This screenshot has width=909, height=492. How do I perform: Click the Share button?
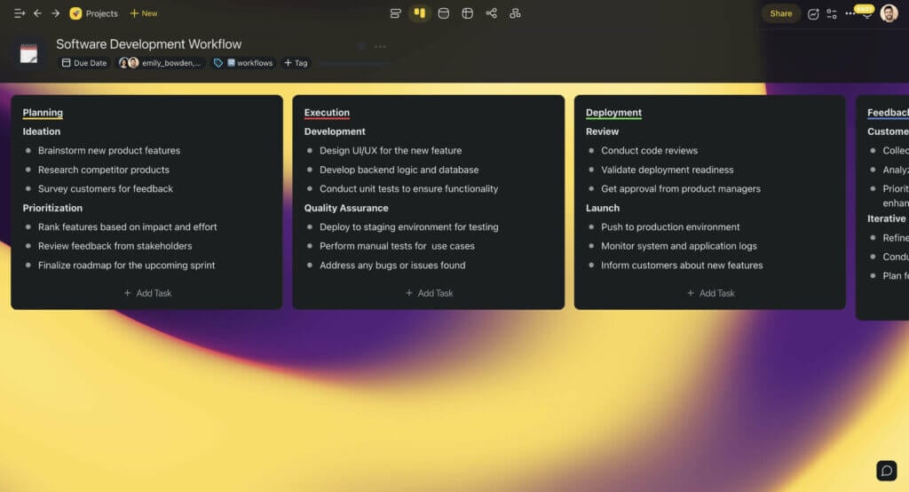pyautogui.click(x=780, y=13)
